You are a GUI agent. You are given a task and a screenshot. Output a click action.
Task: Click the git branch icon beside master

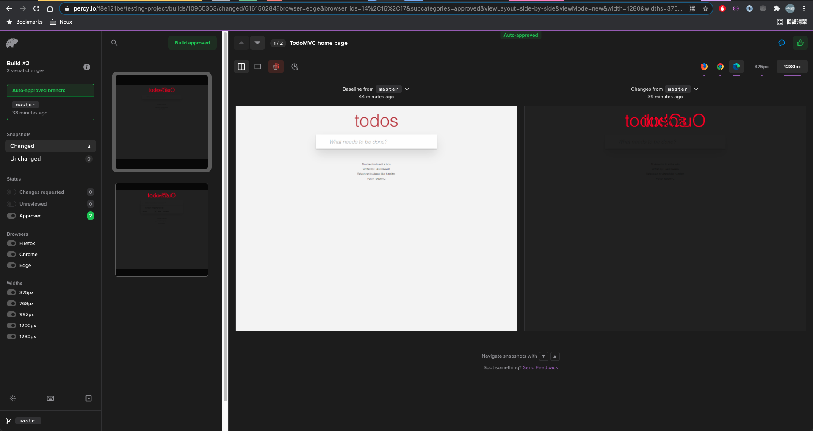coord(8,420)
